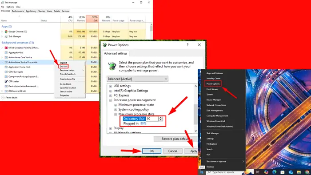Sort by the Disk 96% column header

[92, 19]
